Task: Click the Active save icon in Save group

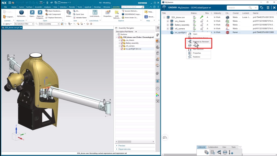Action: click(x=69, y=12)
